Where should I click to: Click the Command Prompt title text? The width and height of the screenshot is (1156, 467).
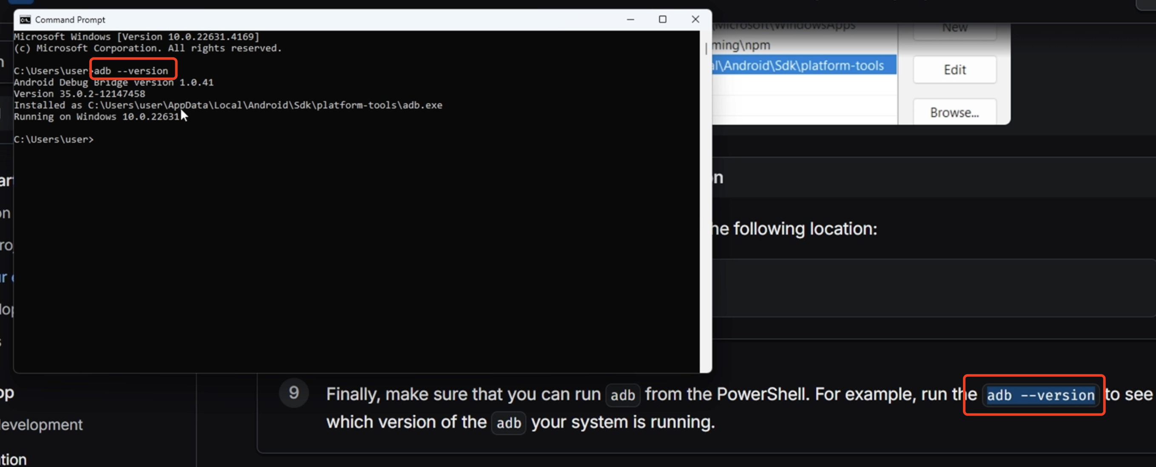(x=70, y=20)
